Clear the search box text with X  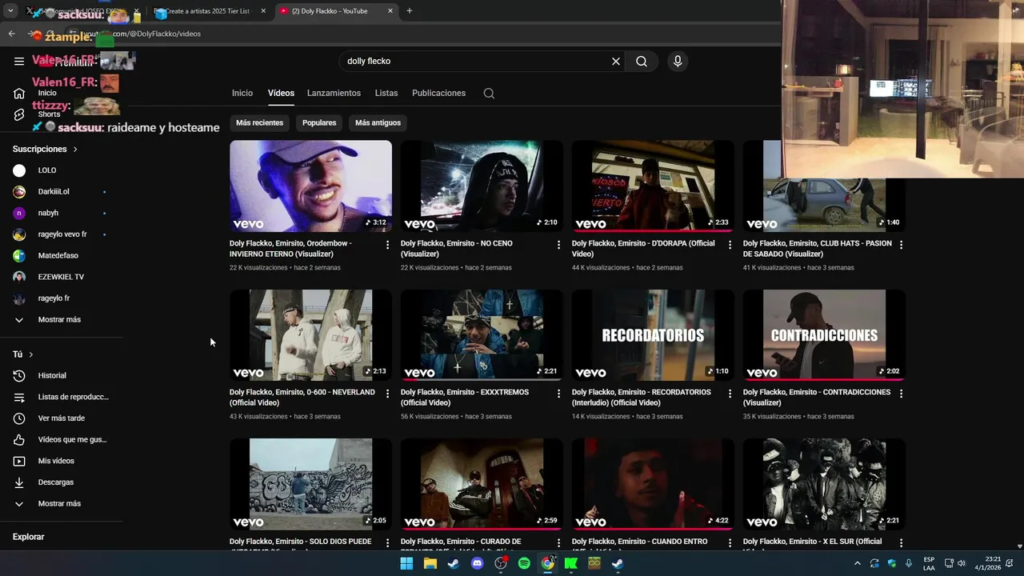(x=616, y=61)
